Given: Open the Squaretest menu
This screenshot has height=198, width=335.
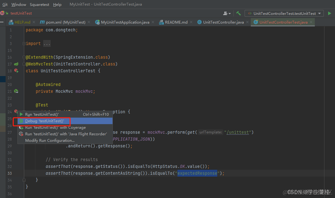Looking at the screenshot, I should click(x=39, y=4).
